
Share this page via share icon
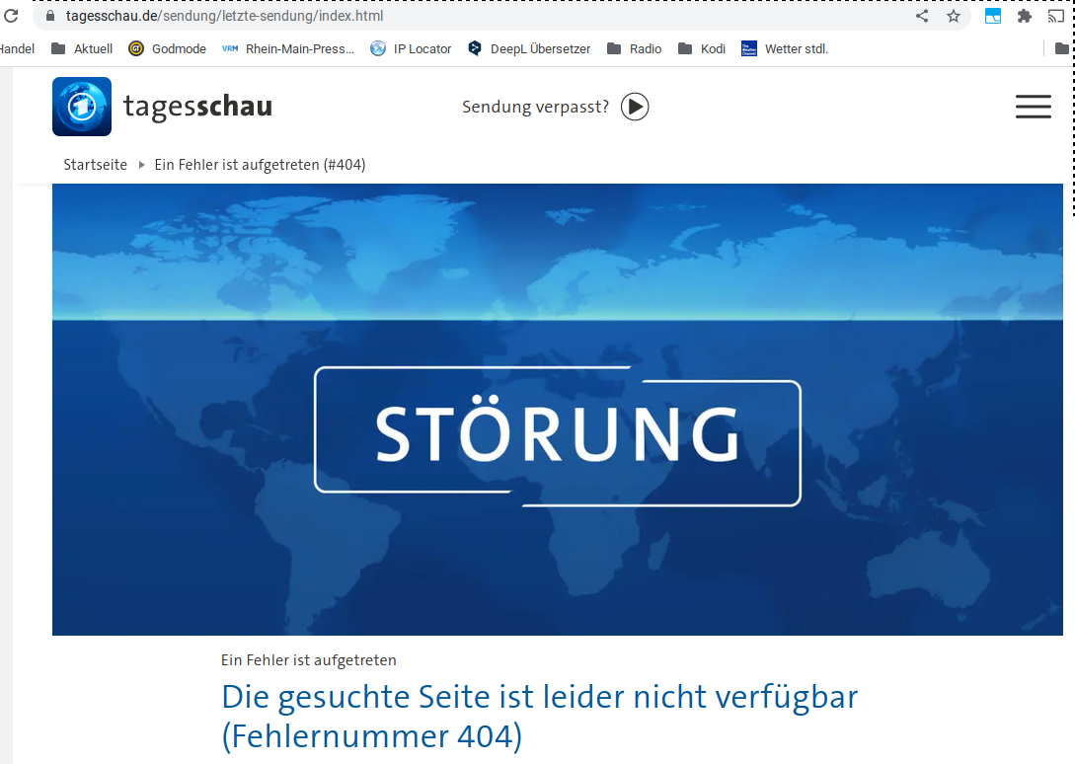[x=922, y=16]
